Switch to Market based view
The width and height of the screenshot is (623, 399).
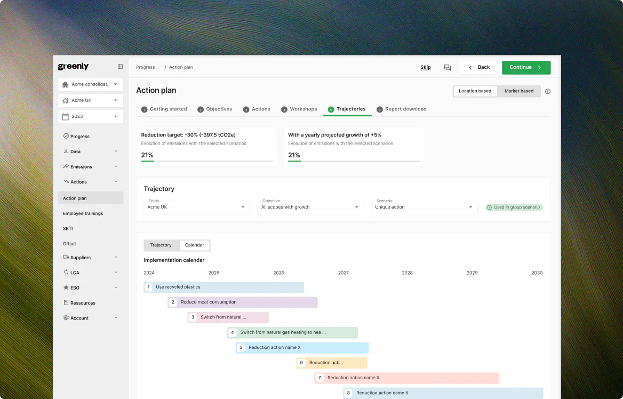519,91
